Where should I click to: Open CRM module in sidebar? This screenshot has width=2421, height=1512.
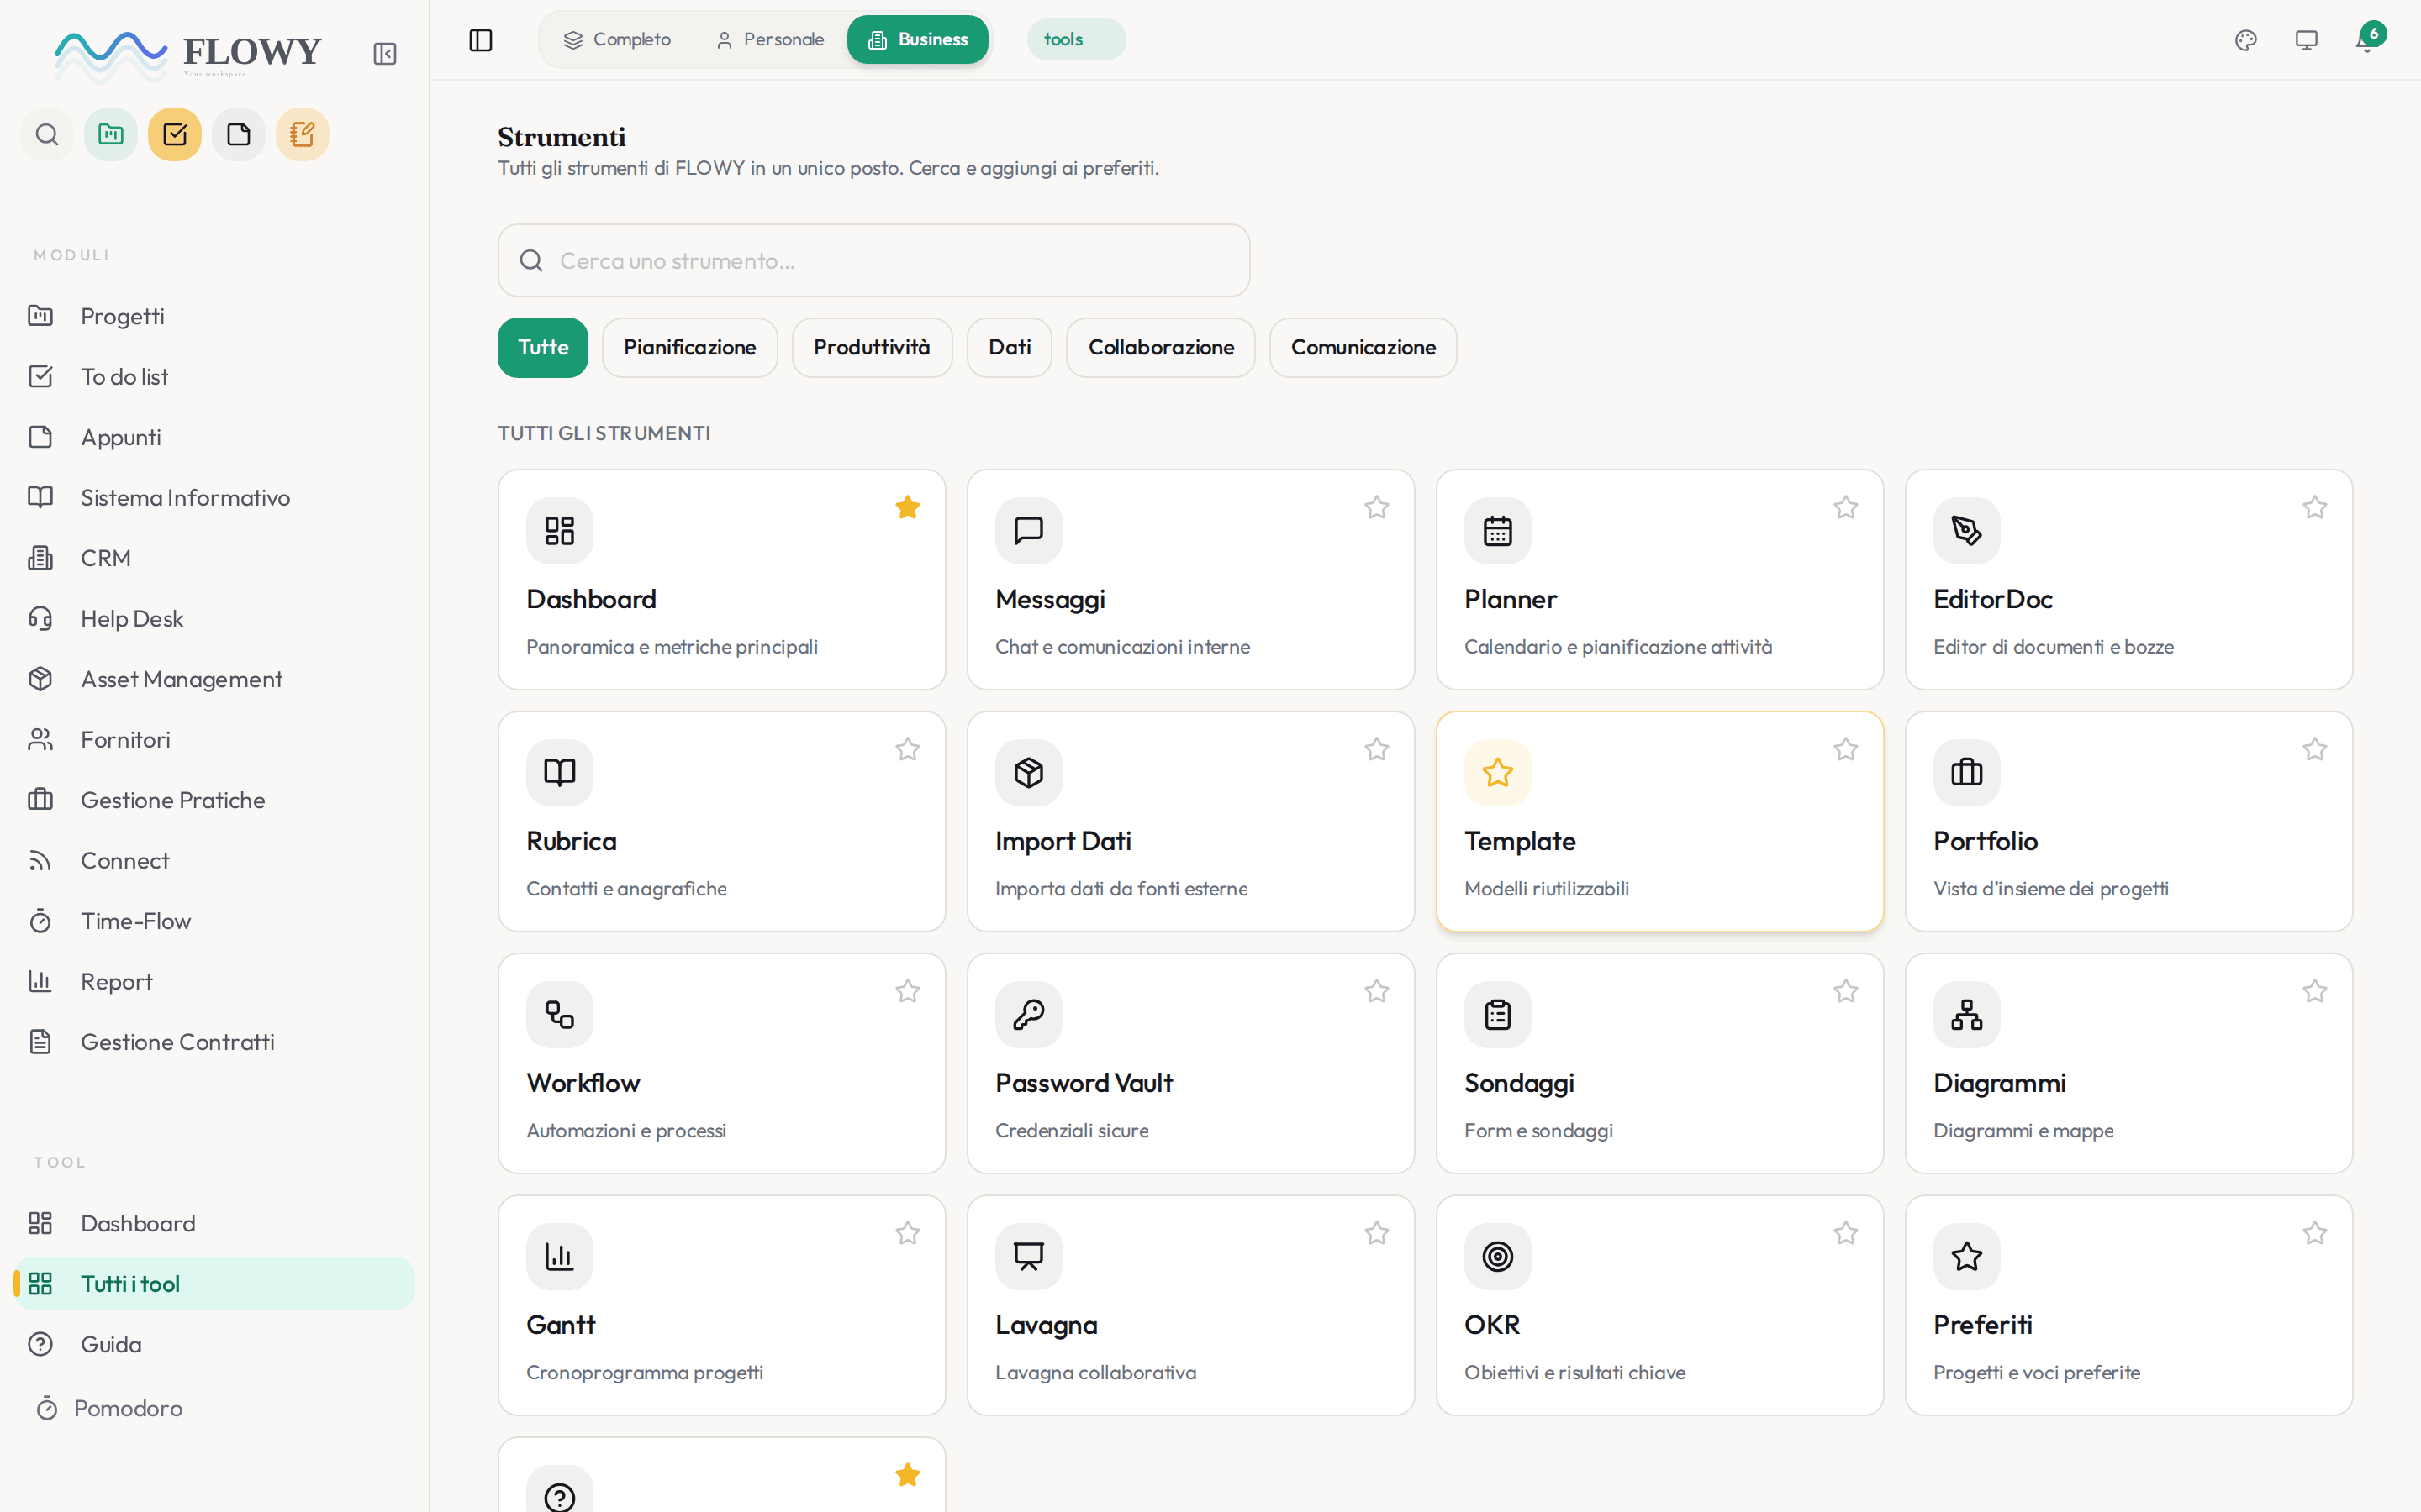214,558
